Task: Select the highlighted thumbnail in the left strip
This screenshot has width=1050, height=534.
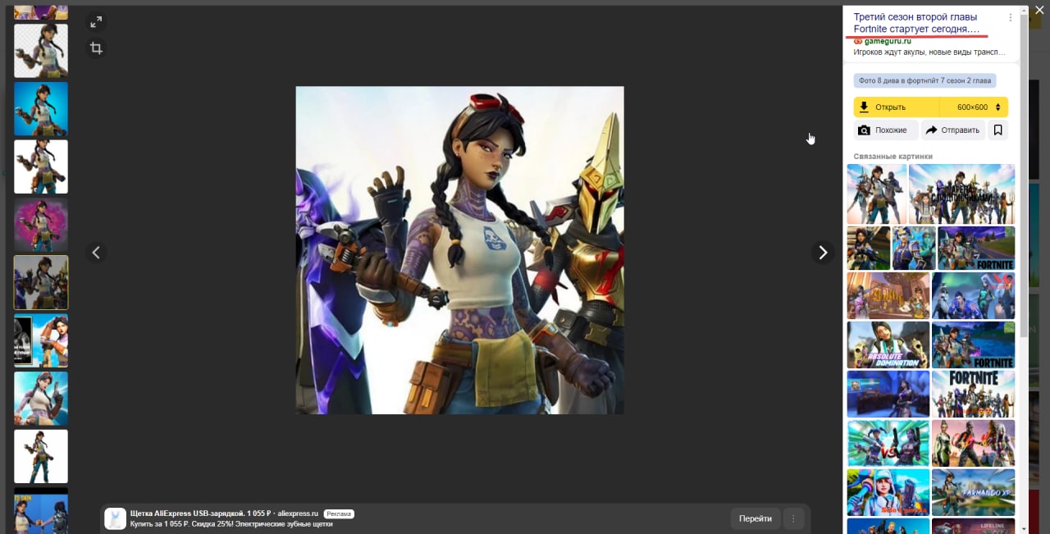Action: (41, 282)
